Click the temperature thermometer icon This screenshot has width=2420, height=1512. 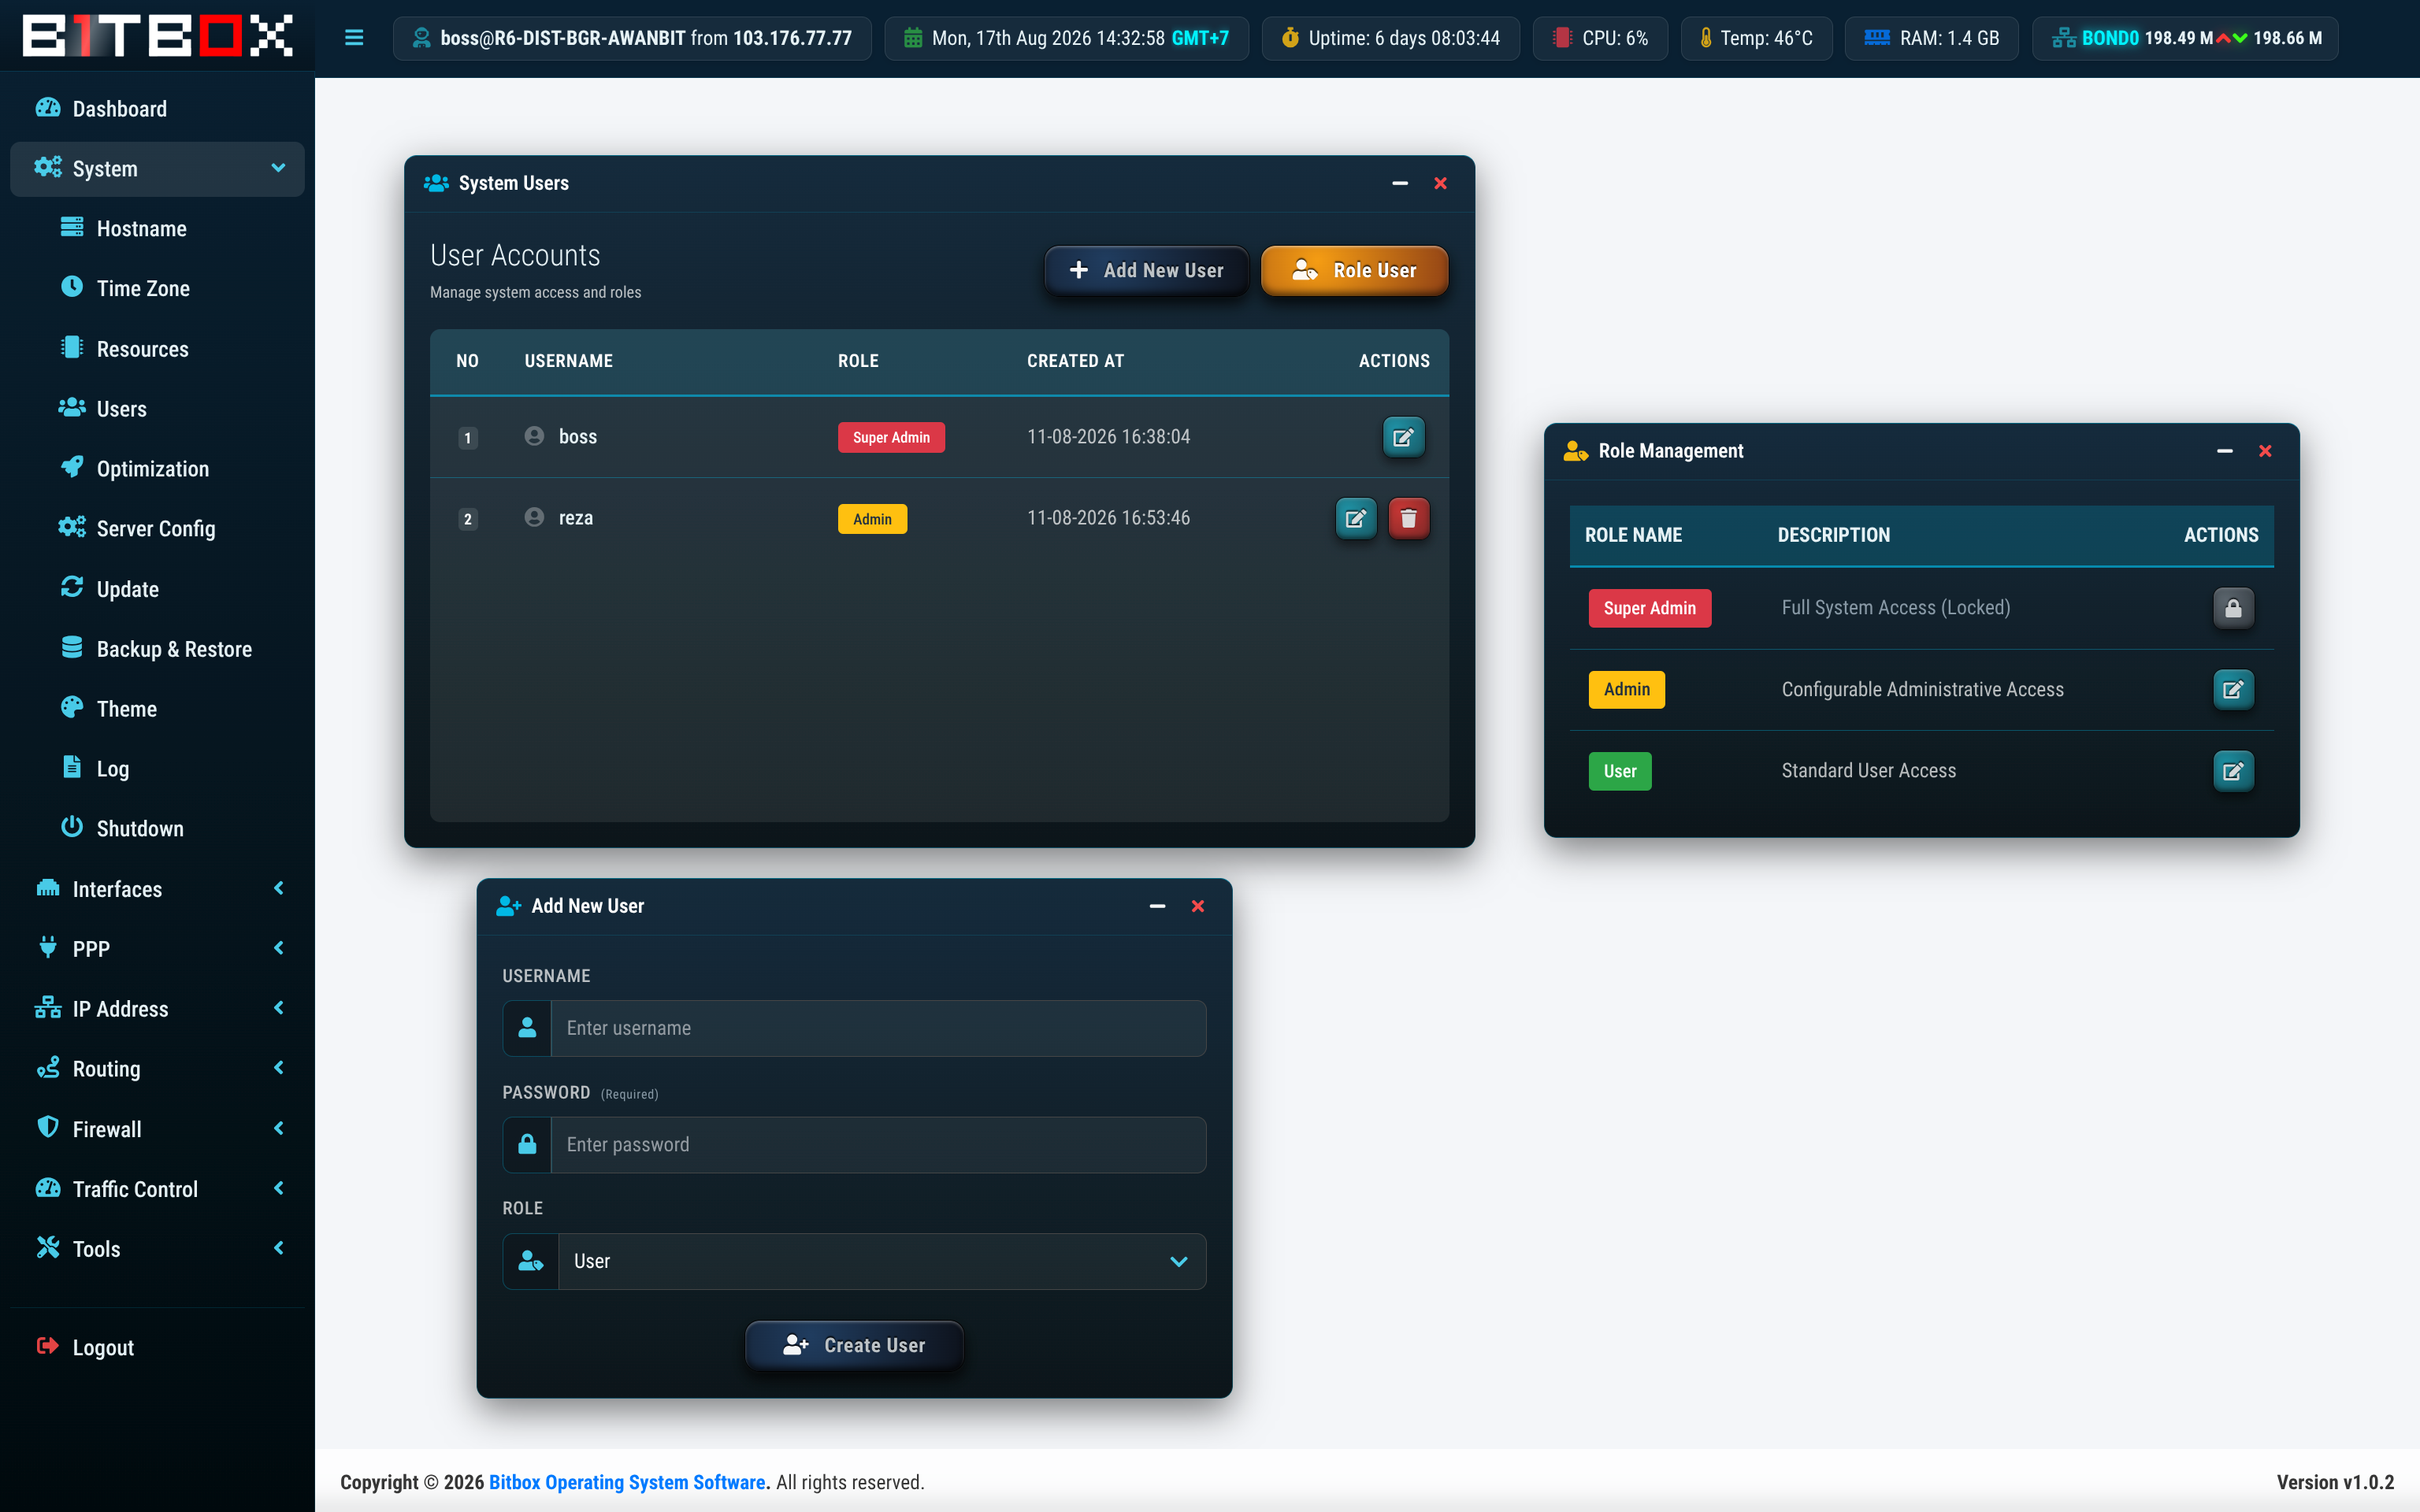[1706, 38]
